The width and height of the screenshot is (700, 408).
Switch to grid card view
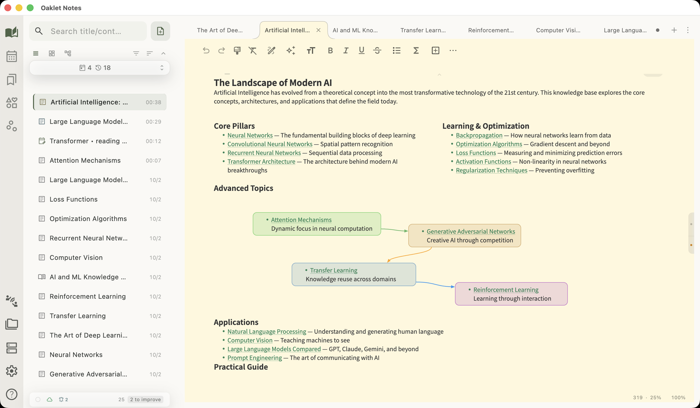[52, 53]
